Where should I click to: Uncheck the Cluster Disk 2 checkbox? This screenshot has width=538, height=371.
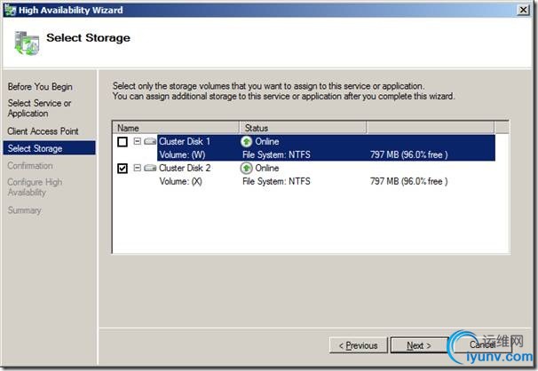123,168
